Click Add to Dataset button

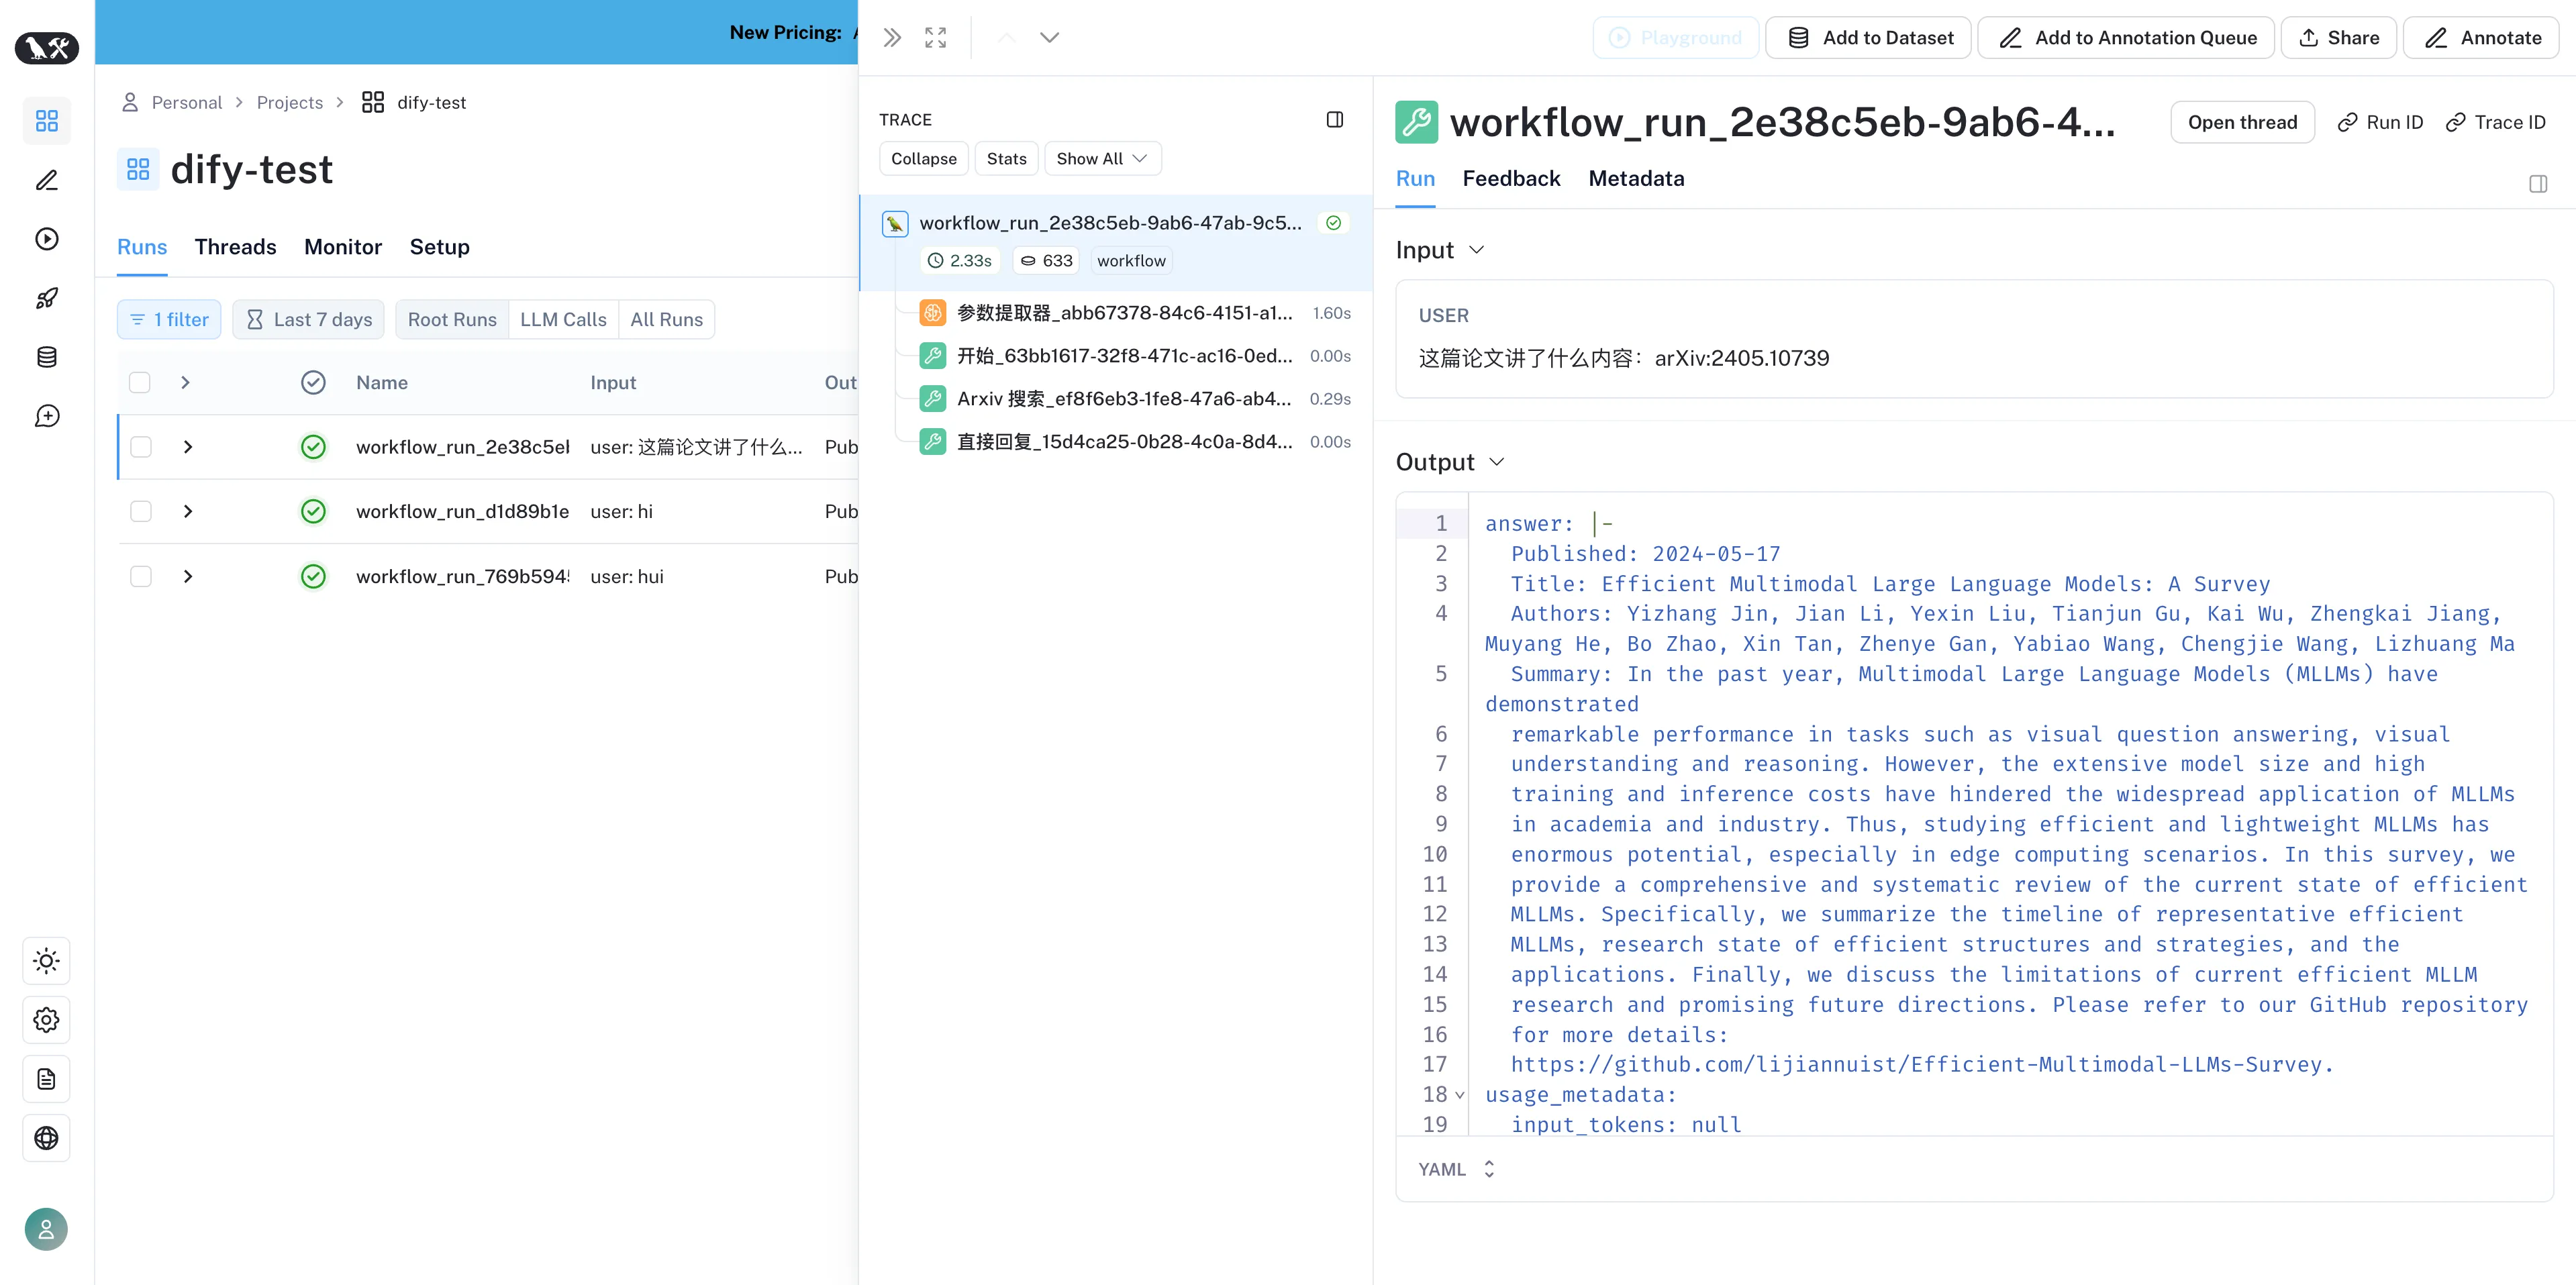[x=1868, y=38]
